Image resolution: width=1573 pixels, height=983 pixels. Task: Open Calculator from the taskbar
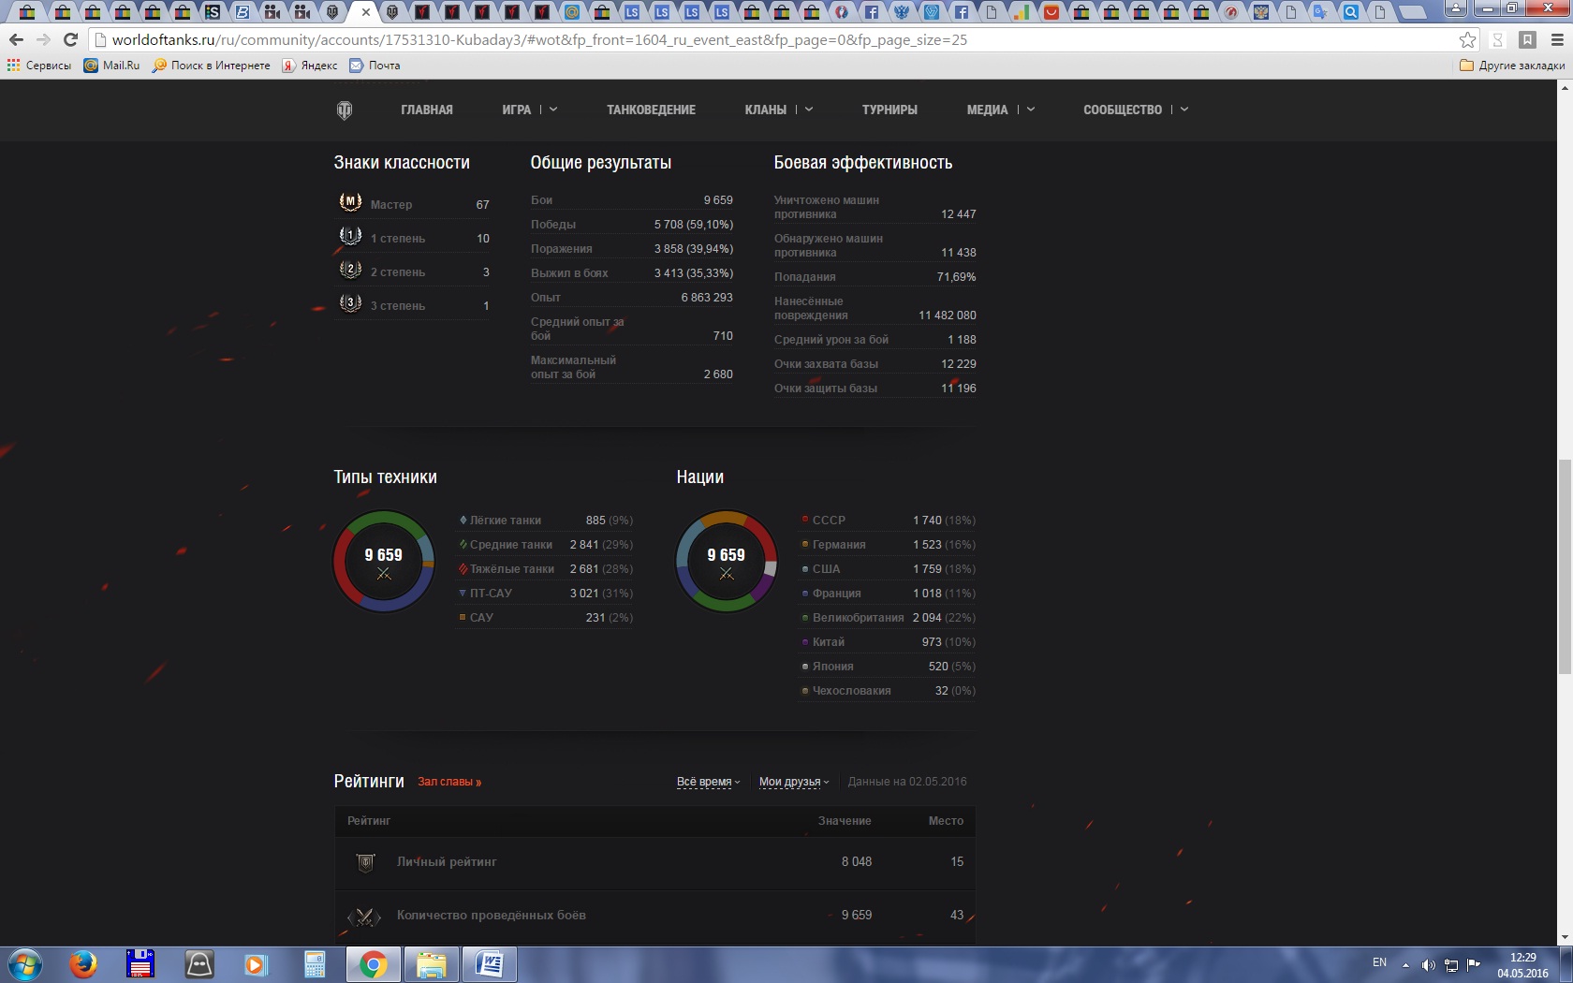(314, 964)
